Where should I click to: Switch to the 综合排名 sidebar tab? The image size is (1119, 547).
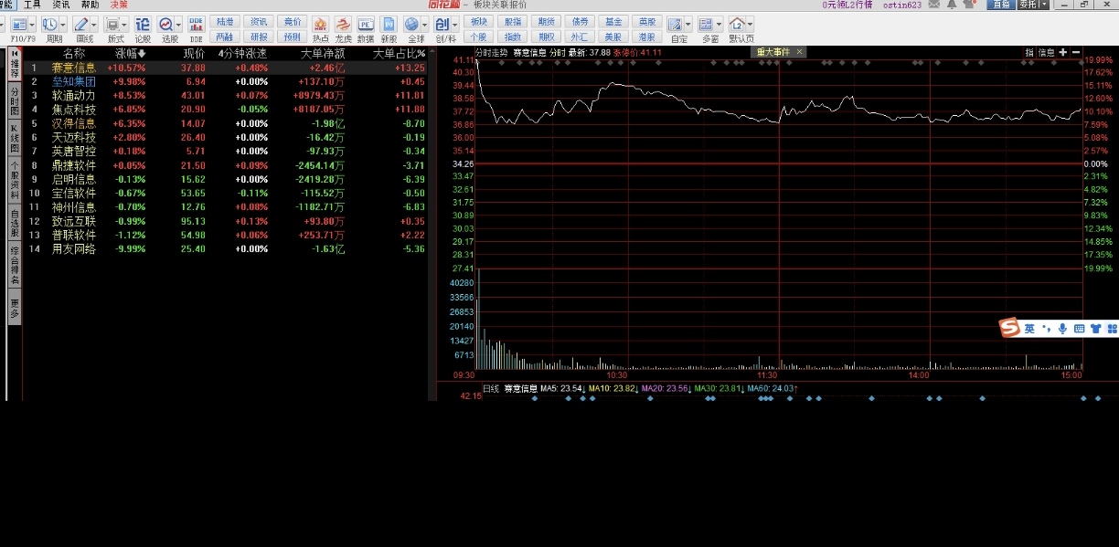pyautogui.click(x=15, y=266)
